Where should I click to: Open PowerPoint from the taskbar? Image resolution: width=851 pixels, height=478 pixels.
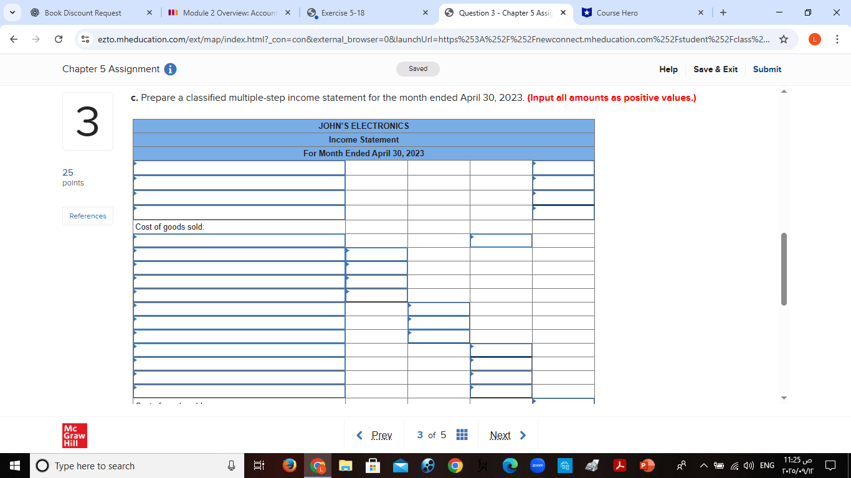pos(646,466)
